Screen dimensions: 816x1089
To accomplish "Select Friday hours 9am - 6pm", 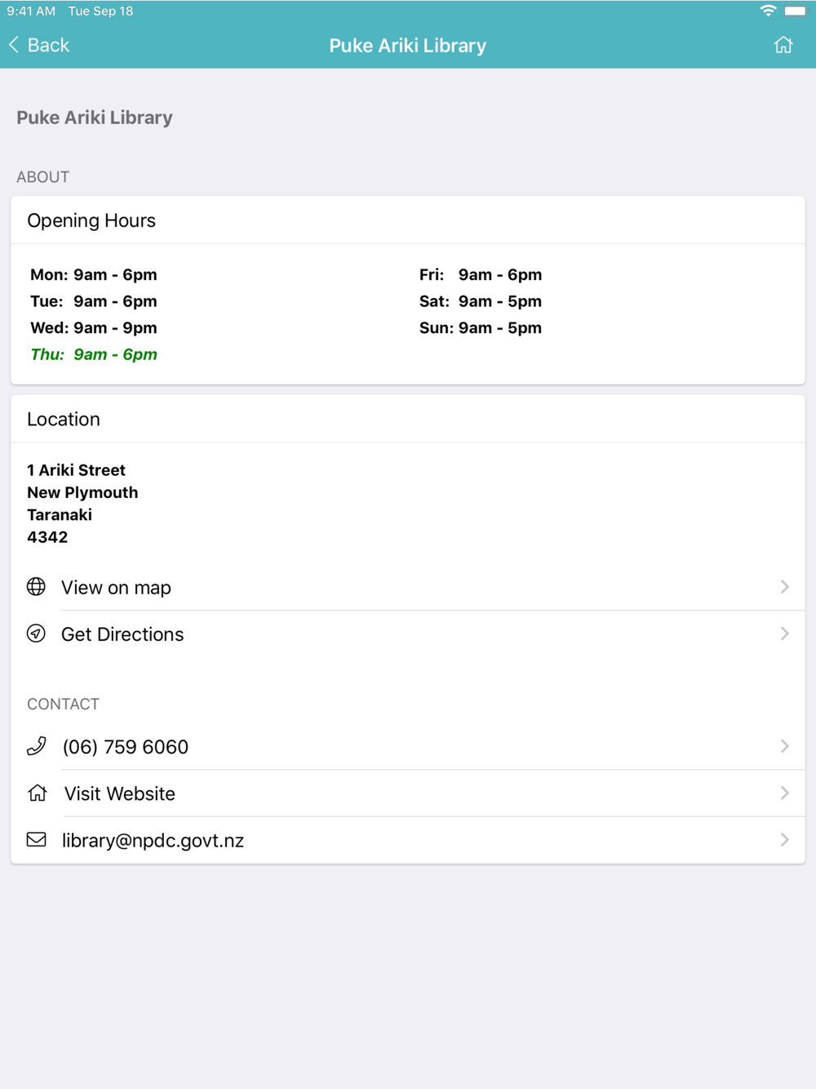I will (481, 274).
